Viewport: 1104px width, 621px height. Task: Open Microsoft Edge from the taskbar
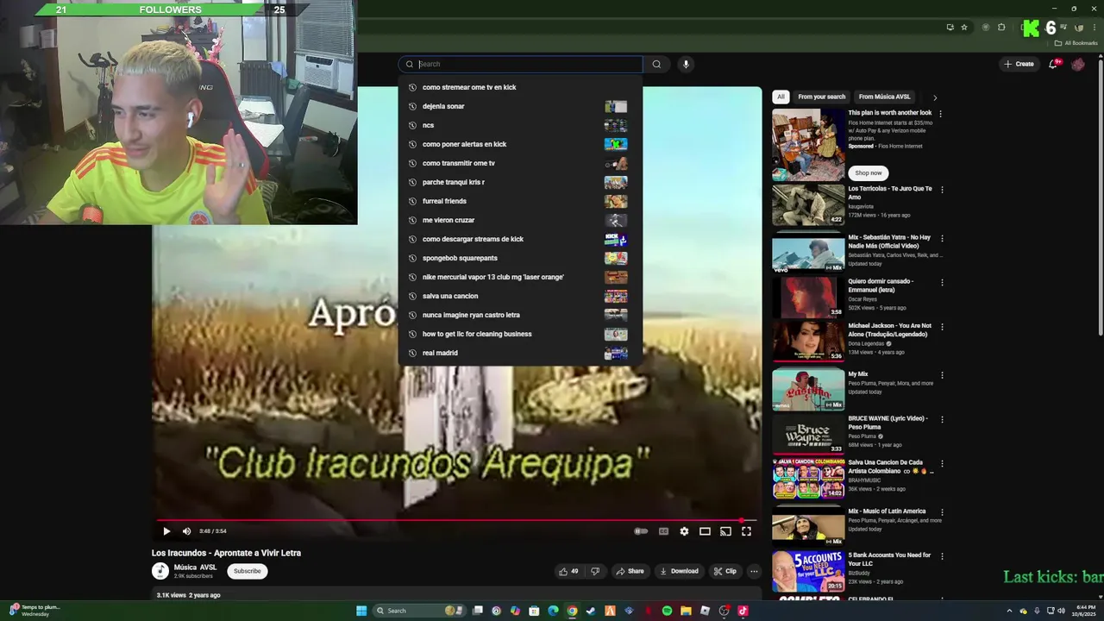[x=553, y=611]
